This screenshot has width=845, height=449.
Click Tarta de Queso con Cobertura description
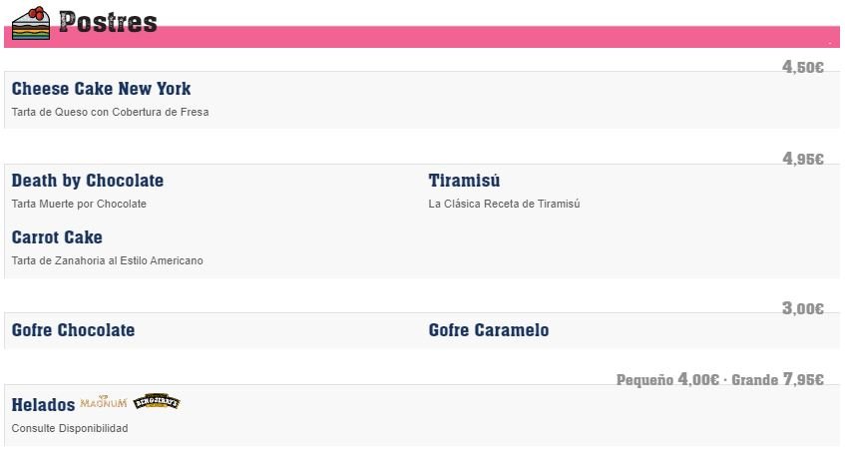point(110,112)
